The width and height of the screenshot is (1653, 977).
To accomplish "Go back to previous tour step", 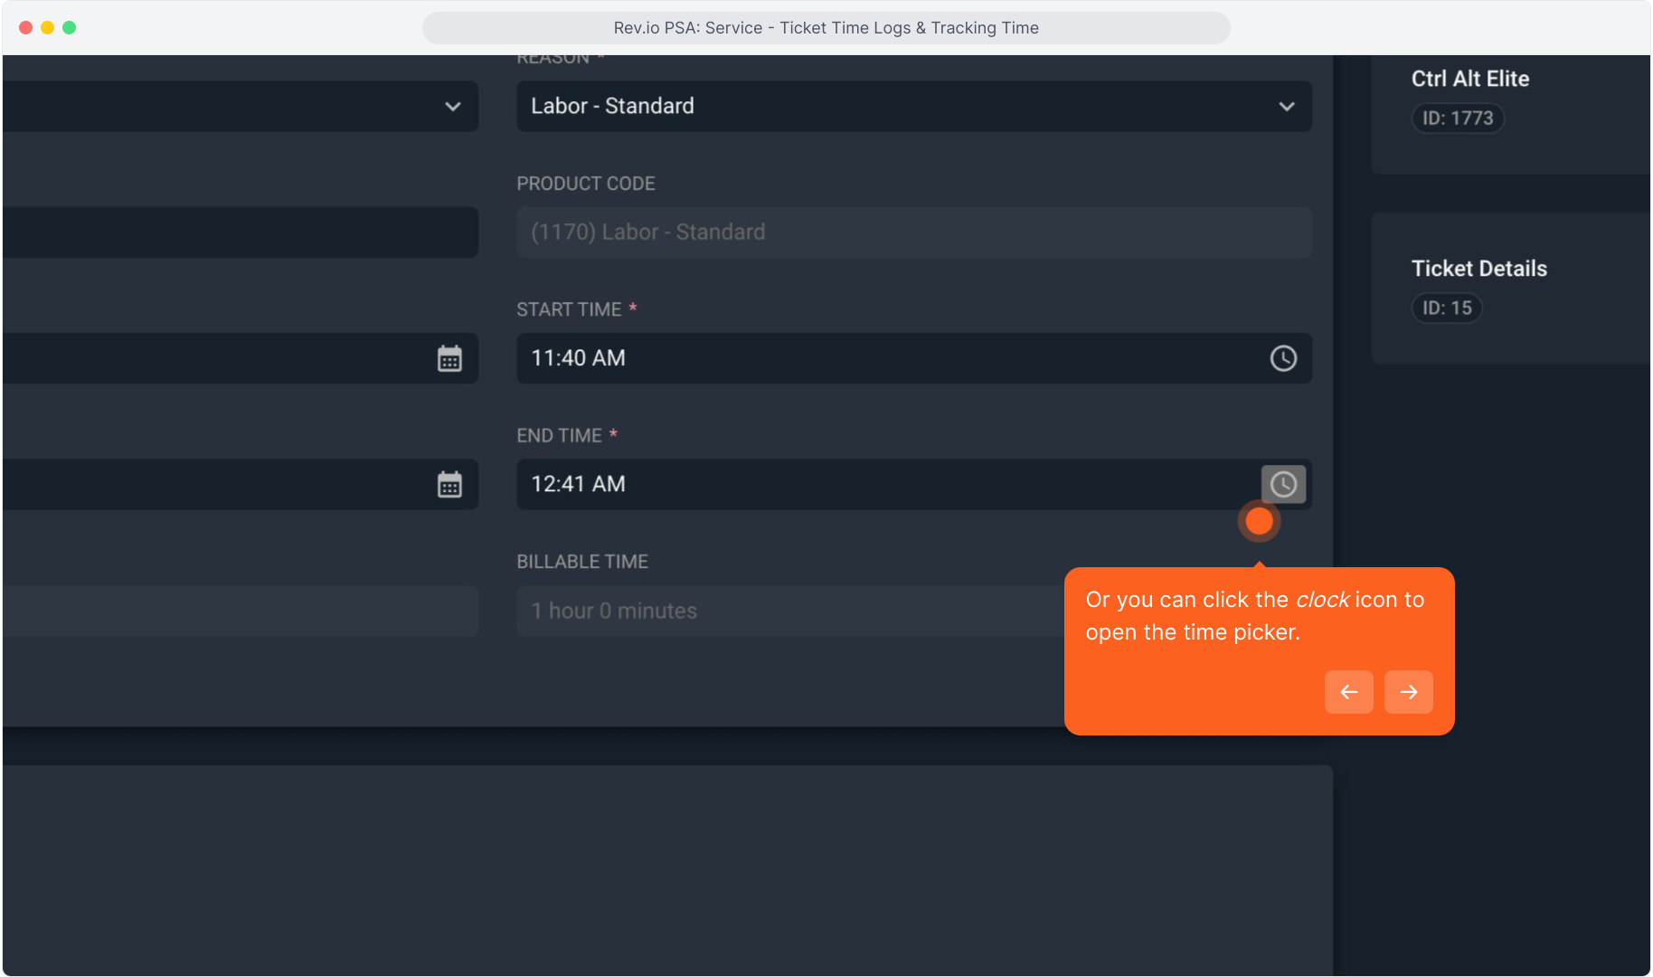I will [1348, 692].
